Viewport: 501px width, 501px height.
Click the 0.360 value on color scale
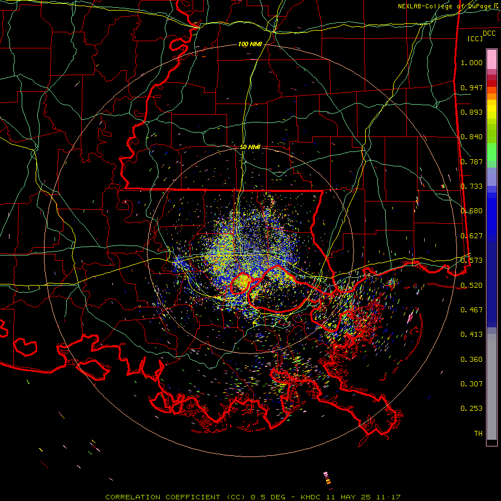coord(471,360)
